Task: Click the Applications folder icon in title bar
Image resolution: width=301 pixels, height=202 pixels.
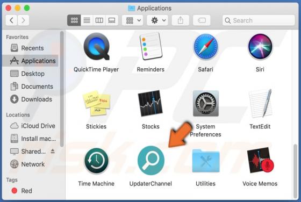Action: (x=132, y=8)
